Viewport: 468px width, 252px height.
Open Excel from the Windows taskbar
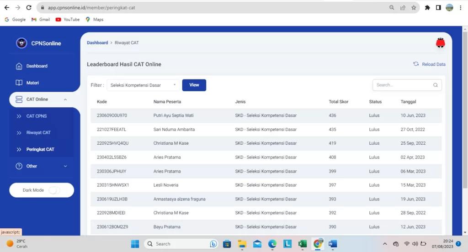click(302, 244)
